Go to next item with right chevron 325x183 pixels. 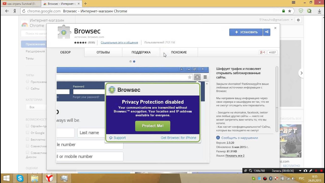(x=301, y=73)
